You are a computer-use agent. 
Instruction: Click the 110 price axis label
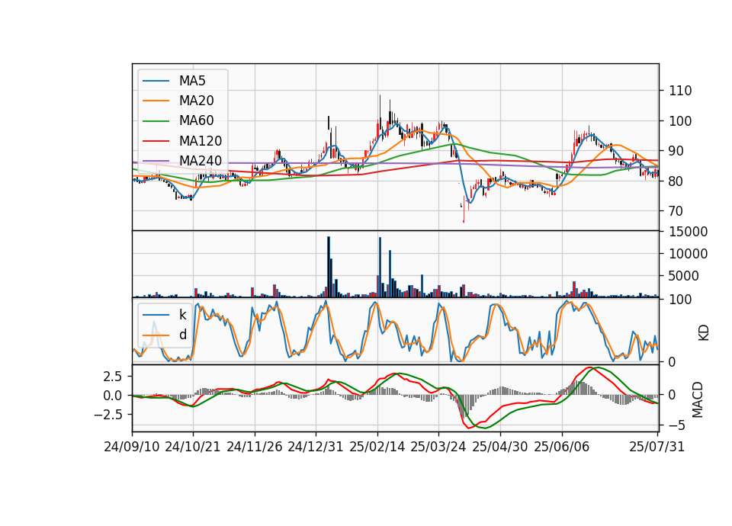680,91
